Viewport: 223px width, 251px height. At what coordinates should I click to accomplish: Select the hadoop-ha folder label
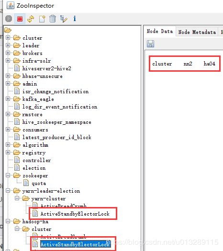click(35, 222)
